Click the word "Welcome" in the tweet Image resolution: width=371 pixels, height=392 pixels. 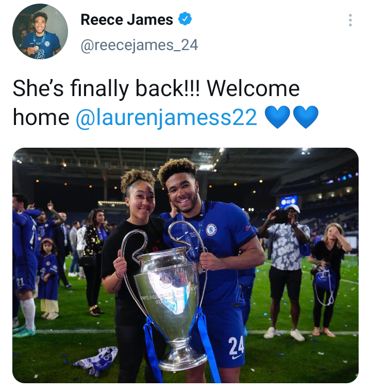(253, 88)
